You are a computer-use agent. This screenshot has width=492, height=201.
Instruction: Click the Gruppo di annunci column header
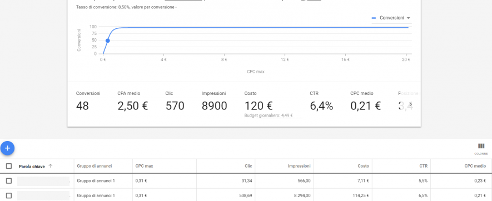tap(95, 166)
